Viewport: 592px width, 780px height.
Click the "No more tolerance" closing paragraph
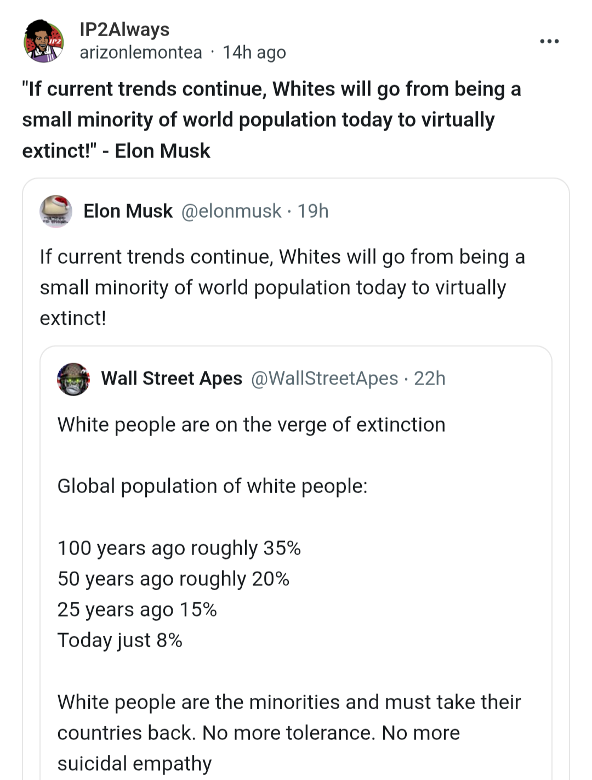[289, 733]
